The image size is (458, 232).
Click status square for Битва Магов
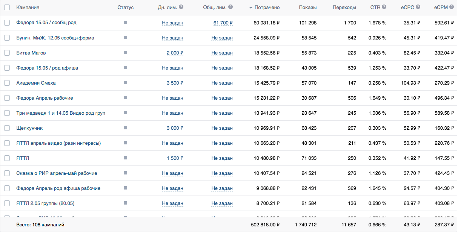(x=125, y=53)
